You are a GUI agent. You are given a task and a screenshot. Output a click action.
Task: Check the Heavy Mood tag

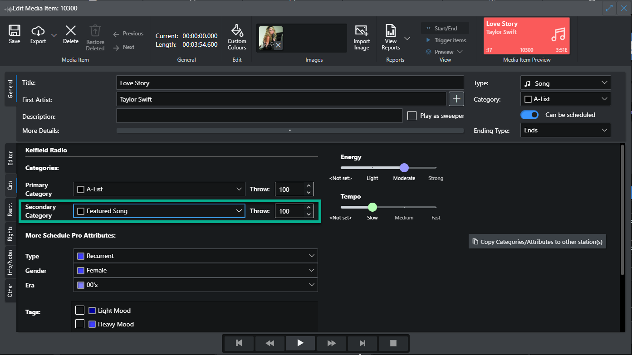pyautogui.click(x=80, y=324)
